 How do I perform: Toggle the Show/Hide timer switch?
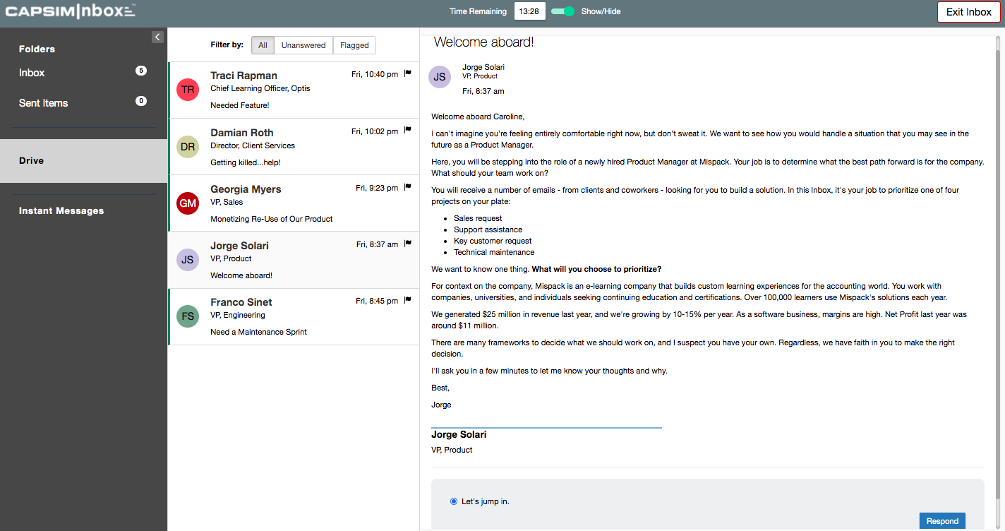[x=562, y=11]
